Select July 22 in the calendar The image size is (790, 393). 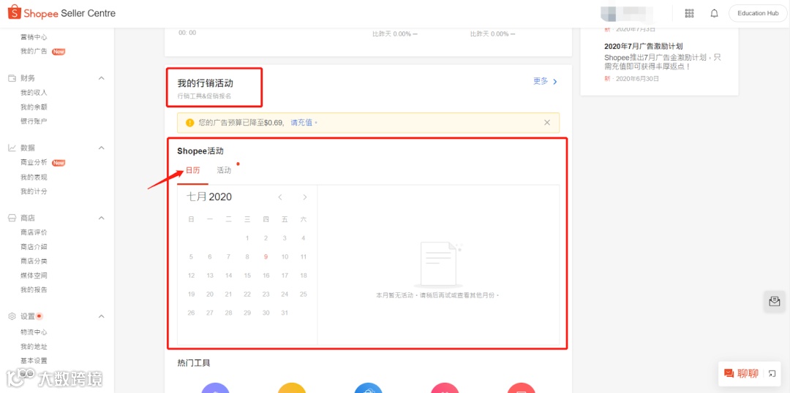[247, 294]
